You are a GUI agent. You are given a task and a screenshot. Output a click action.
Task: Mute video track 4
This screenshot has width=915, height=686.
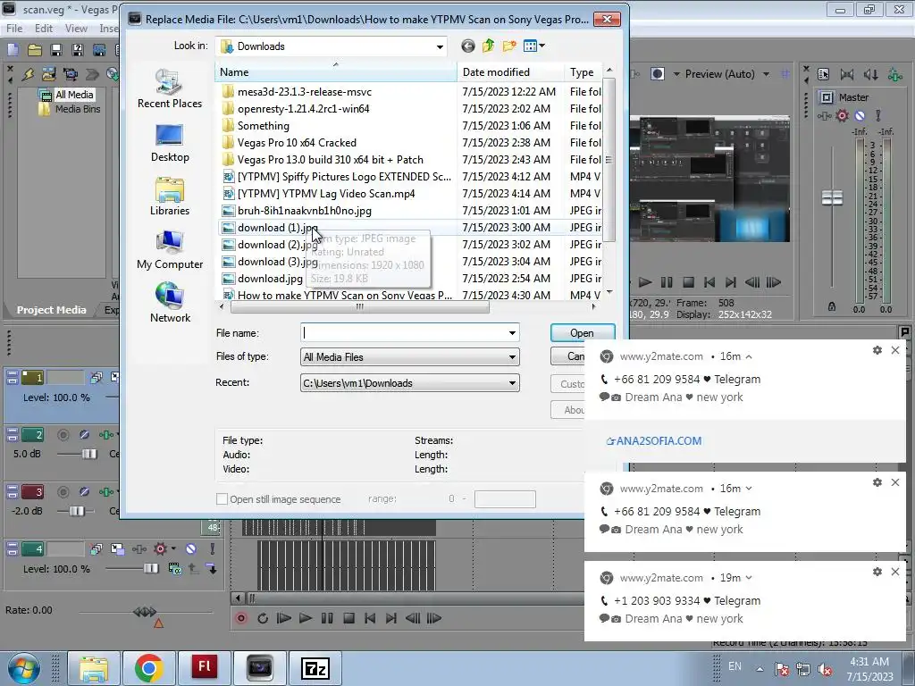pyautogui.click(x=191, y=549)
